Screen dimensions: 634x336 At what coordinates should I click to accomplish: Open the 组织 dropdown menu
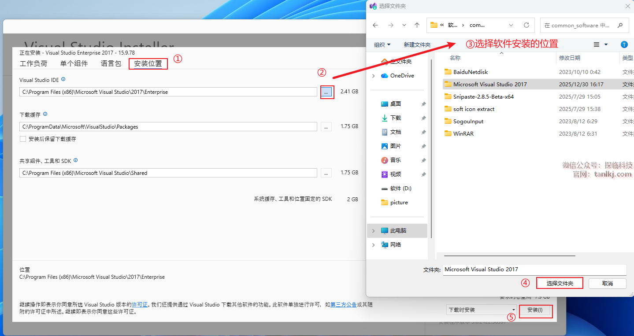(382, 44)
